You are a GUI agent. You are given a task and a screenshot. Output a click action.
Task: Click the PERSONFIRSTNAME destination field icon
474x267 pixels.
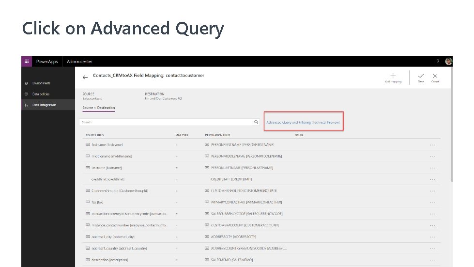(x=207, y=144)
